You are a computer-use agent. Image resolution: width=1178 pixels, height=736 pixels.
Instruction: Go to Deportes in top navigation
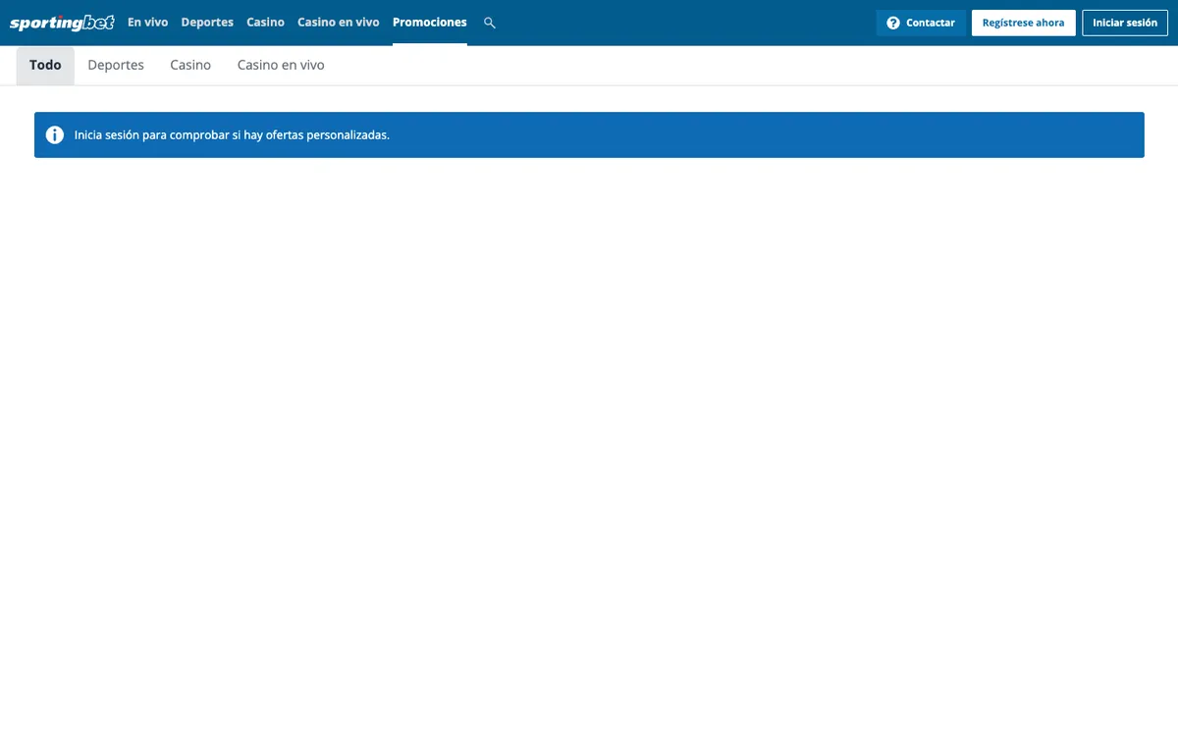pos(207,23)
